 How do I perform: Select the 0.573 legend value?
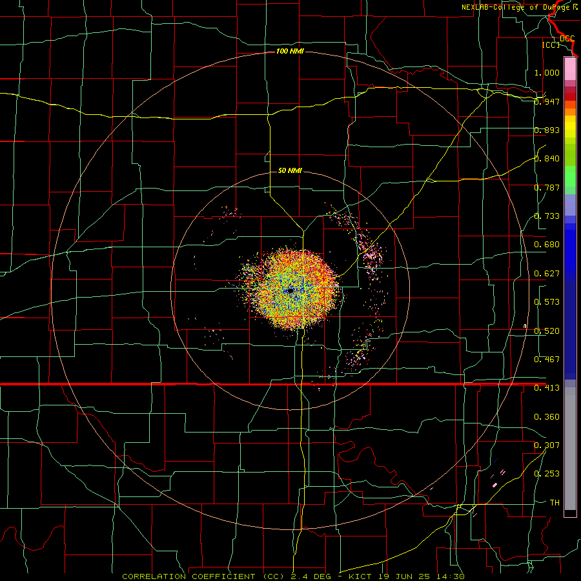point(547,302)
